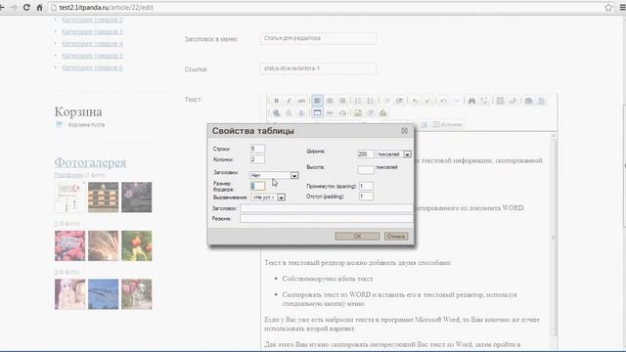Reload the page in browser

pyautogui.click(x=26, y=7)
